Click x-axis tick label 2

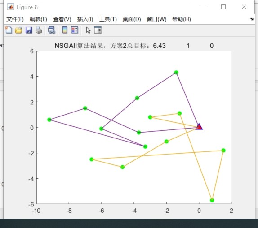pos(231,211)
